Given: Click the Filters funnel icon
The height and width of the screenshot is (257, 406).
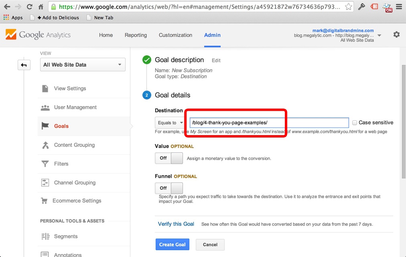Looking at the screenshot, I should (45, 164).
